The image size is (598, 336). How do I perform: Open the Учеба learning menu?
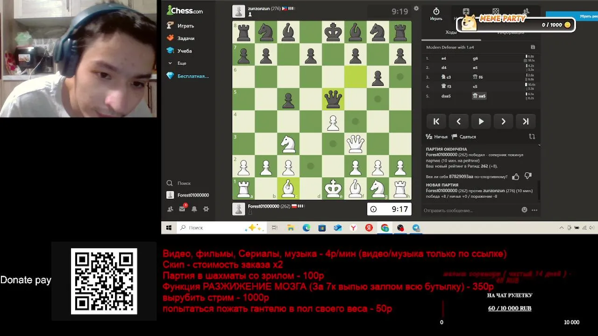179,51
